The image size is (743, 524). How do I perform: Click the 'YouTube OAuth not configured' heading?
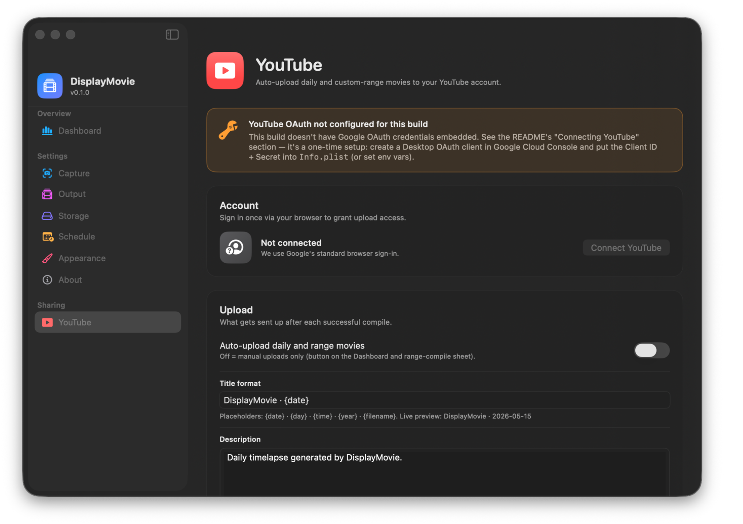[x=338, y=124]
